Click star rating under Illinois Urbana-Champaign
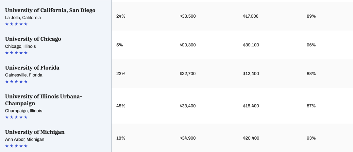 point(16,117)
